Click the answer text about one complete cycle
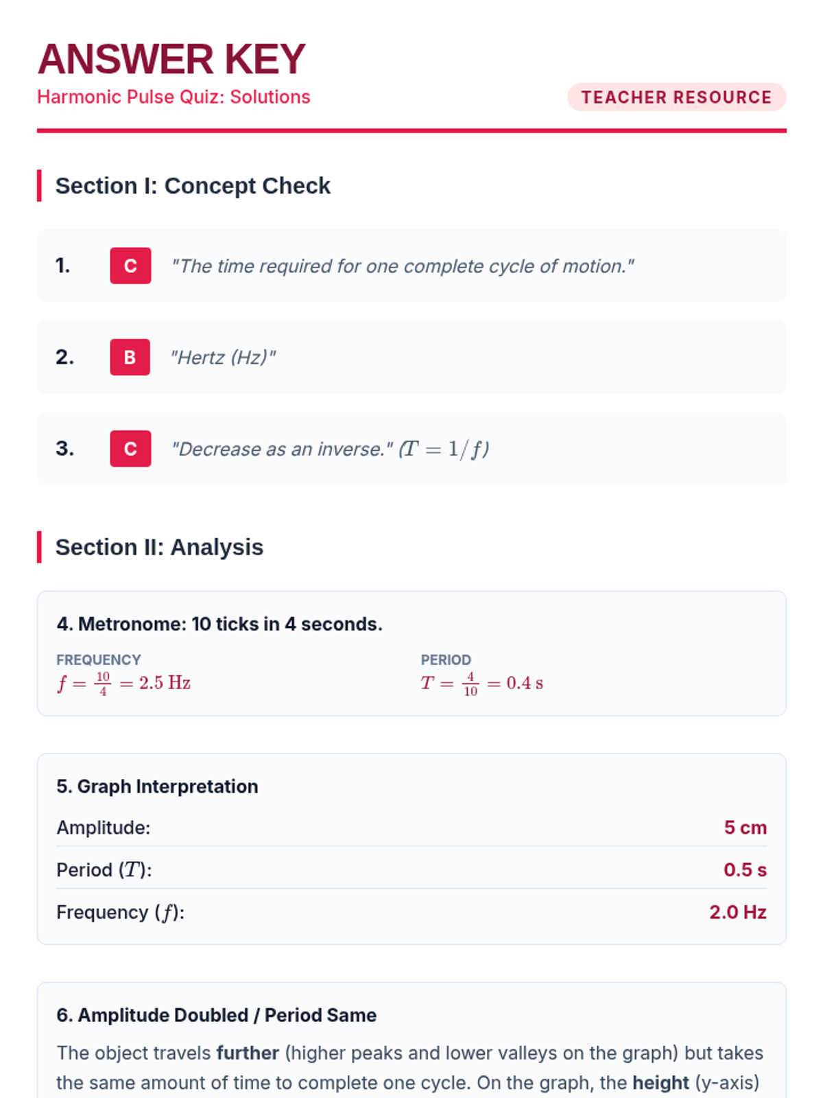The image size is (823, 1098). point(402,266)
